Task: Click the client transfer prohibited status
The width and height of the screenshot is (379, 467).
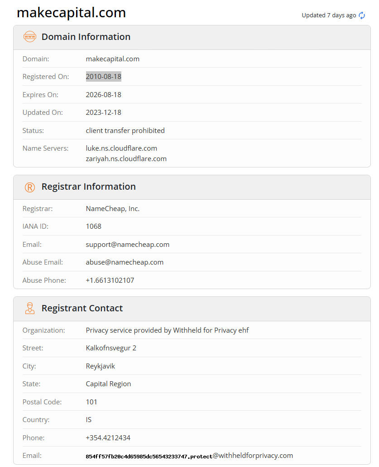Action: [x=125, y=131]
